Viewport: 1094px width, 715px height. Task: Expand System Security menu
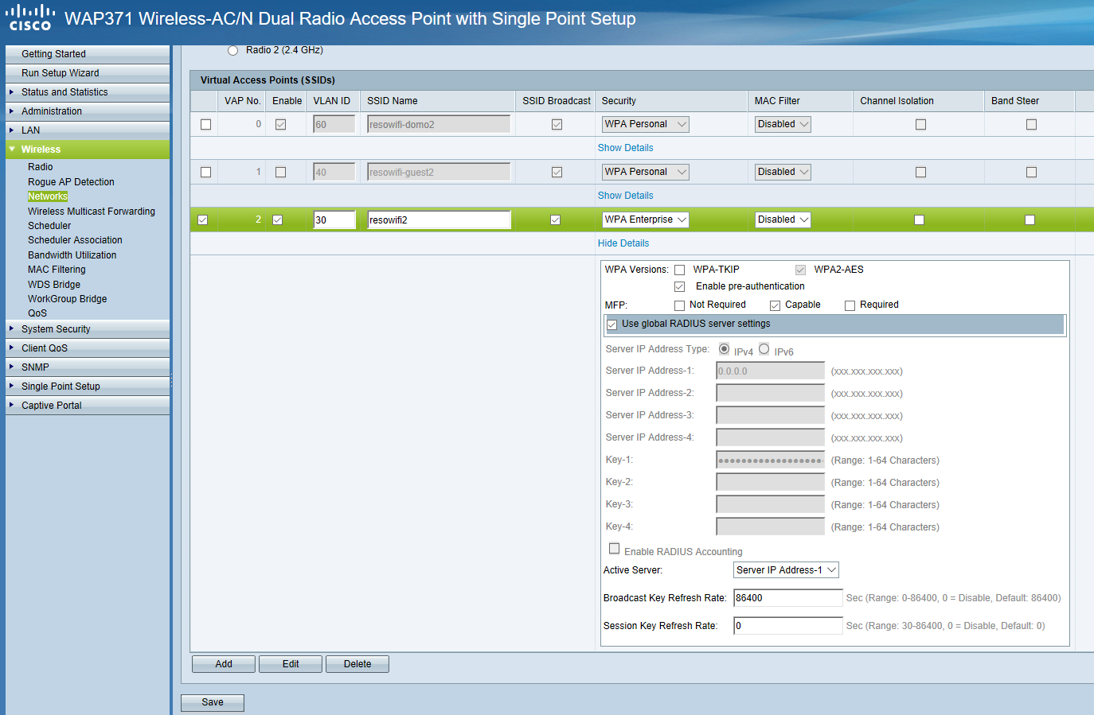(x=88, y=329)
